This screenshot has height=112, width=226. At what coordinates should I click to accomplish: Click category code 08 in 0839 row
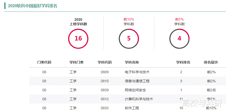pyautogui.click(x=44, y=90)
